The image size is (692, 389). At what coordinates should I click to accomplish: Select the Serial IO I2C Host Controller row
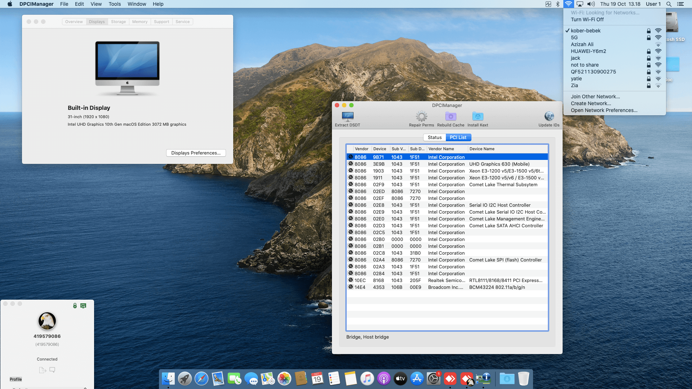click(x=447, y=205)
